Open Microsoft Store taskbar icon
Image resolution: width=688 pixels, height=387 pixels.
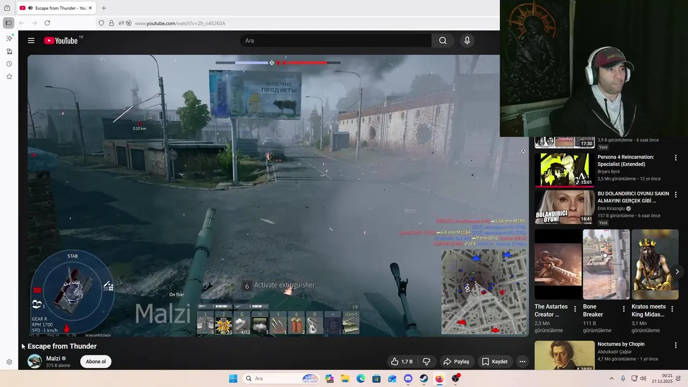pos(376,378)
